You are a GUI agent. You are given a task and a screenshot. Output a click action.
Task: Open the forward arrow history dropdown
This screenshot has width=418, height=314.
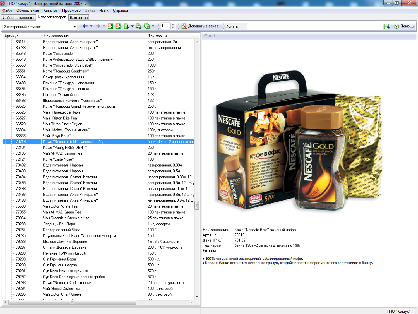click(104, 26)
